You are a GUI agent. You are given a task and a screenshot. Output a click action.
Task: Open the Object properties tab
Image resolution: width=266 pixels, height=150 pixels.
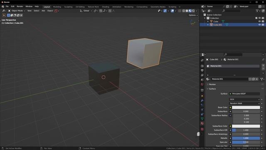coord(202,96)
